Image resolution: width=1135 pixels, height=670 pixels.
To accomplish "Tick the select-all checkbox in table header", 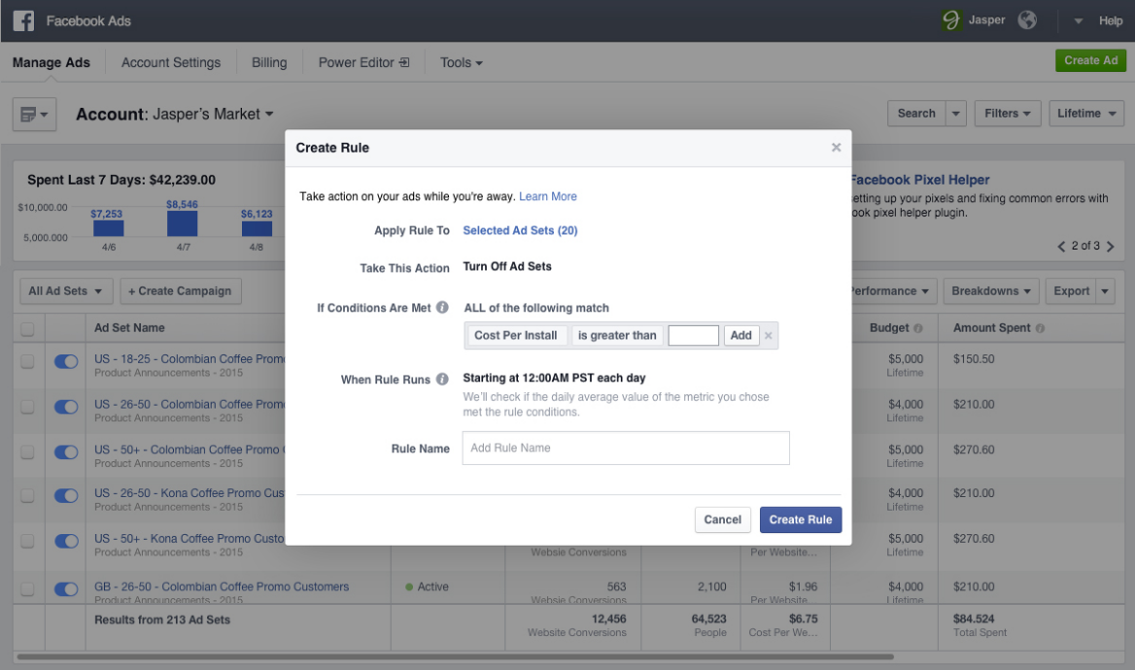I will pyautogui.click(x=27, y=329).
